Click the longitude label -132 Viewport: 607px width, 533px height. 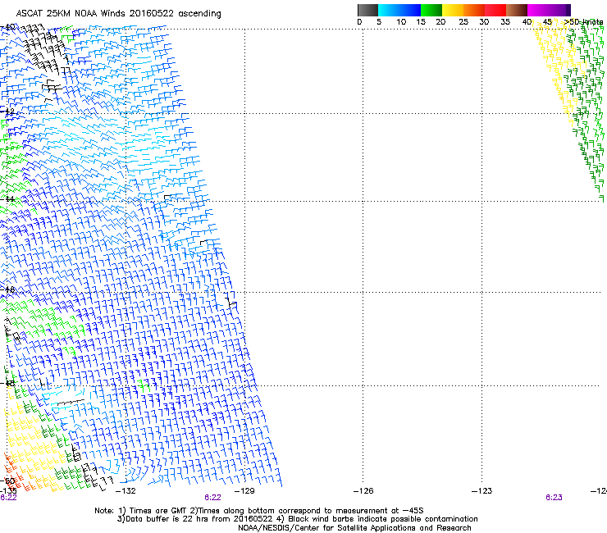(126, 491)
